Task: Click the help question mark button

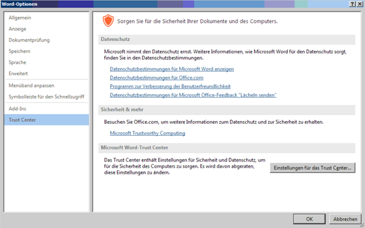Action: 353,4
